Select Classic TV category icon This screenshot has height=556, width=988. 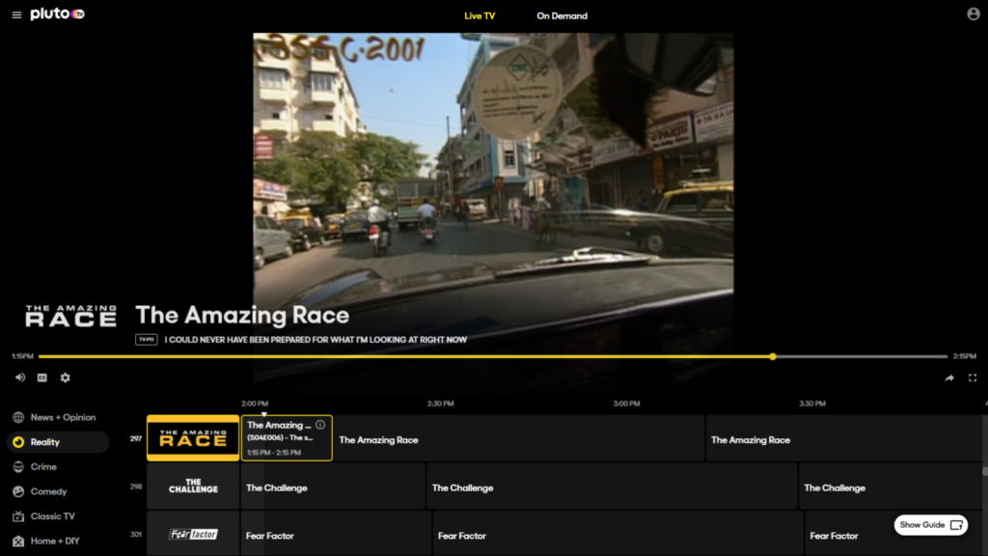(x=18, y=516)
